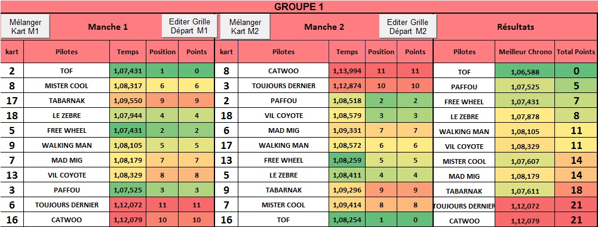Select VIL COYOTE pilot cell in Manche 1
598x227 pixels.
tap(66, 175)
